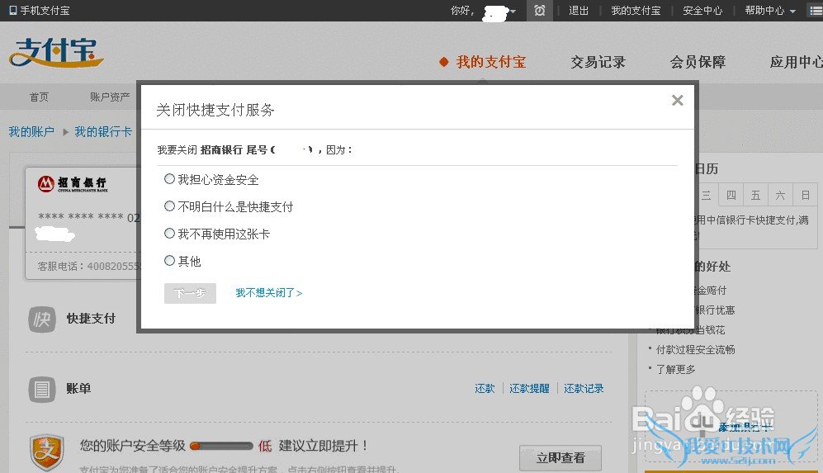Click 退出 logout link
The image size is (823, 473).
(579, 11)
